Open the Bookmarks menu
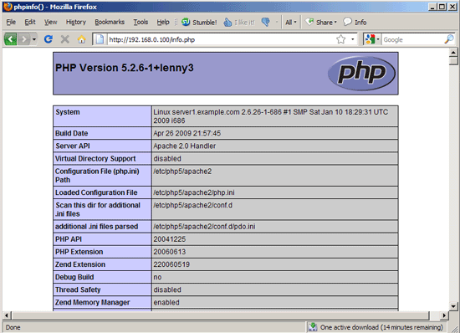Screen dimensions: 460x333 click(x=110, y=22)
